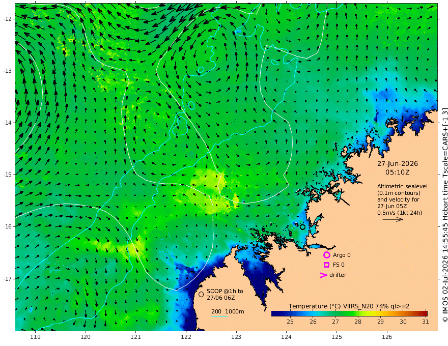Click the '200 1000m' depth legend text
Viewport: 448px width, 346px height.
coord(228,311)
